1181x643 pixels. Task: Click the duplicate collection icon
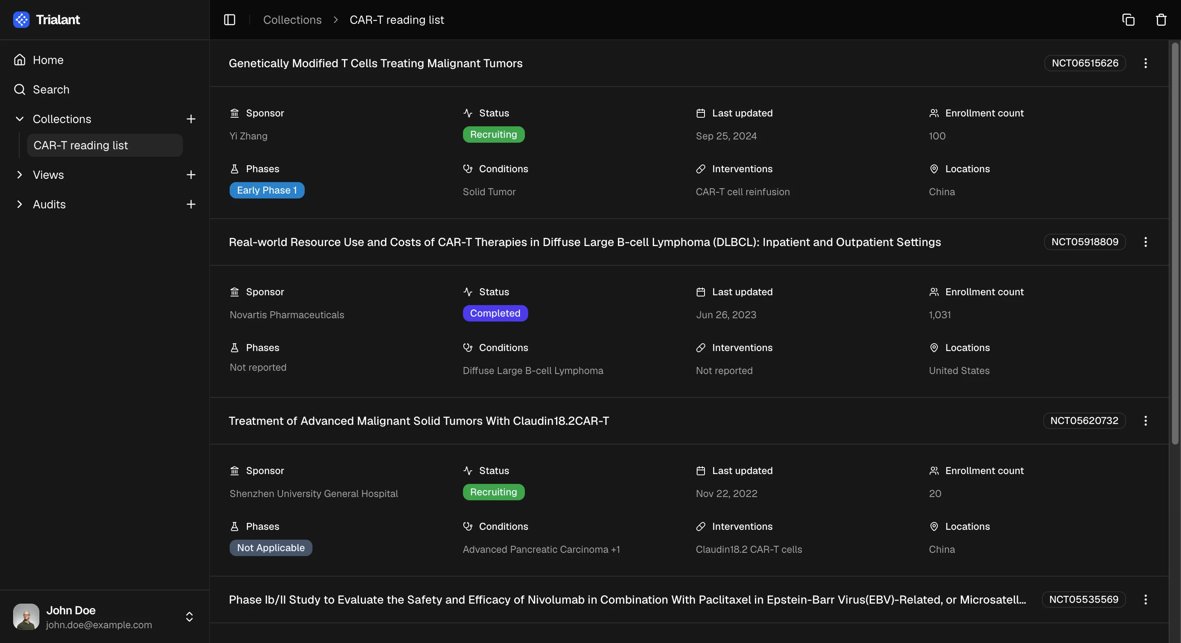pos(1128,20)
